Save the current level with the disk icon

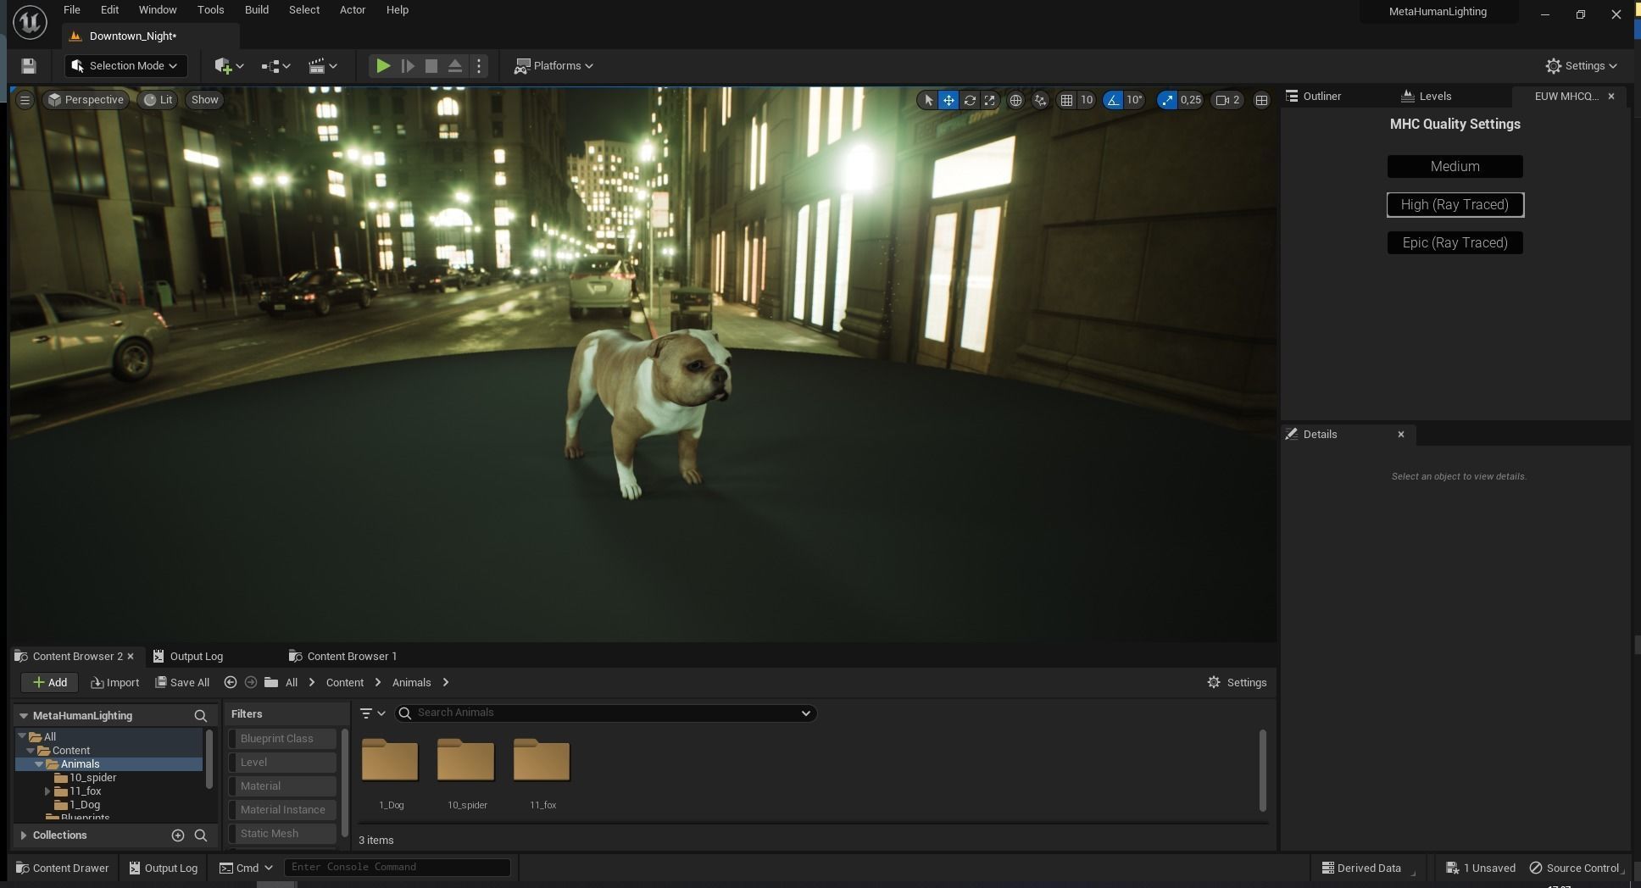tap(29, 66)
